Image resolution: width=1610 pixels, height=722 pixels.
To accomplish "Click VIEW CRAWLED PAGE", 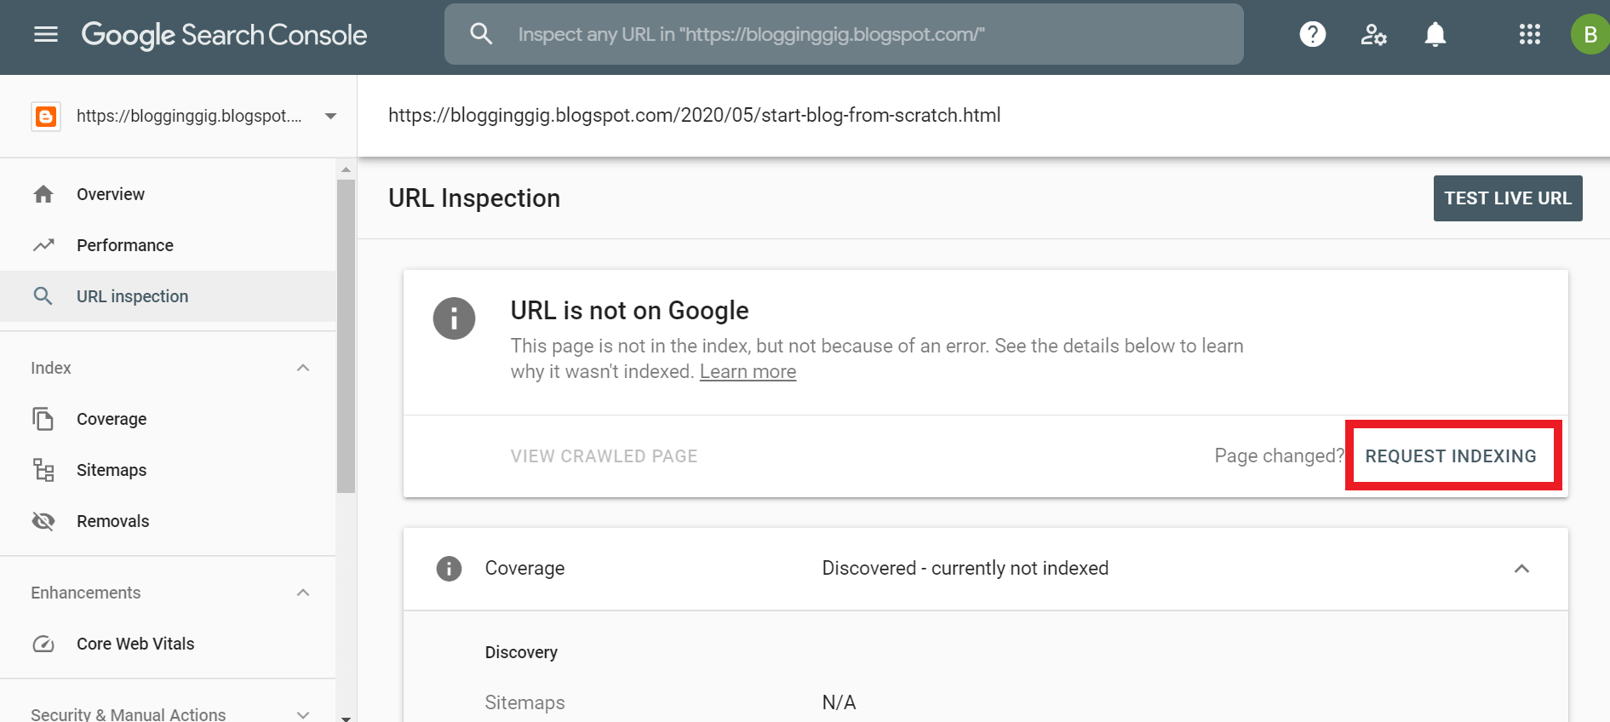I will [604, 456].
